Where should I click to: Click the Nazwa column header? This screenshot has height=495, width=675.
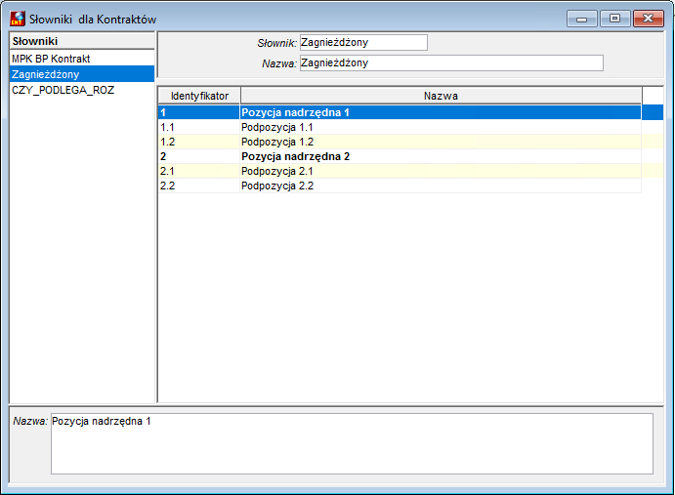point(441,96)
